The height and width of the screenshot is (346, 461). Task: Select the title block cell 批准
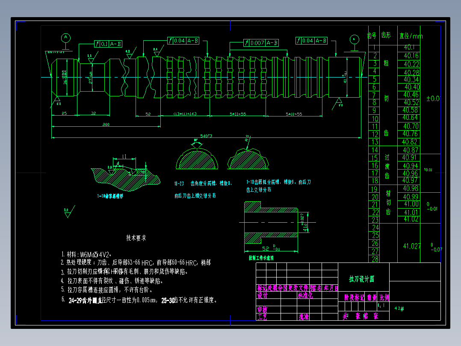pos(304,316)
